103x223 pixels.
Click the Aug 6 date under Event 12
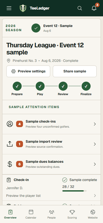click(x=47, y=31)
